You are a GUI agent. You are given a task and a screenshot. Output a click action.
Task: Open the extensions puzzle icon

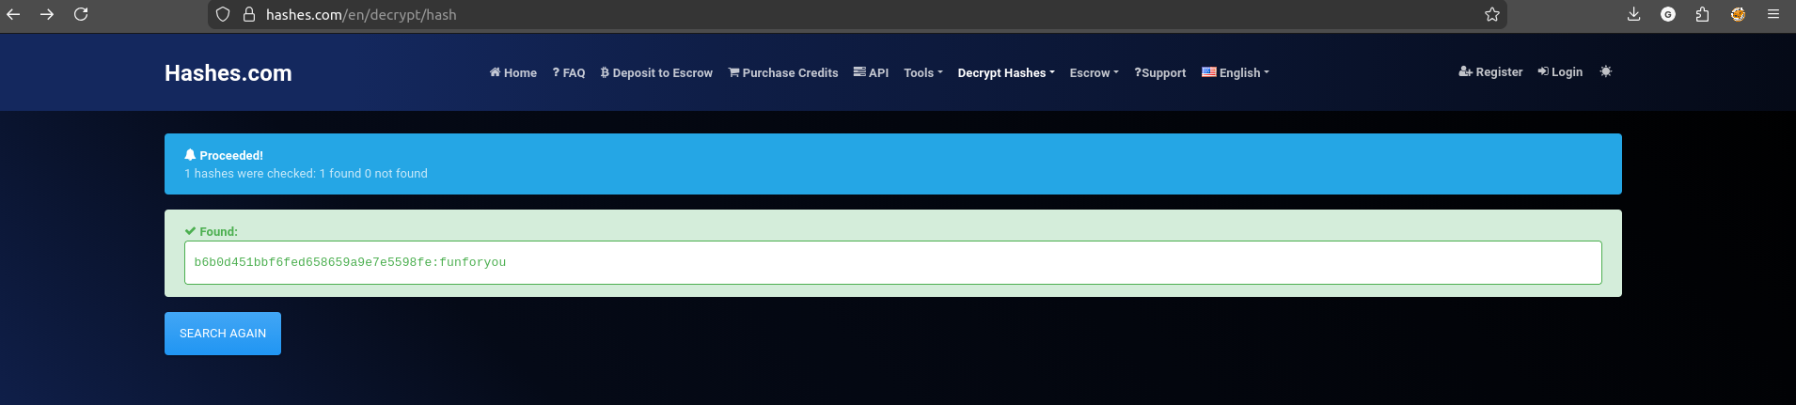(x=1702, y=14)
